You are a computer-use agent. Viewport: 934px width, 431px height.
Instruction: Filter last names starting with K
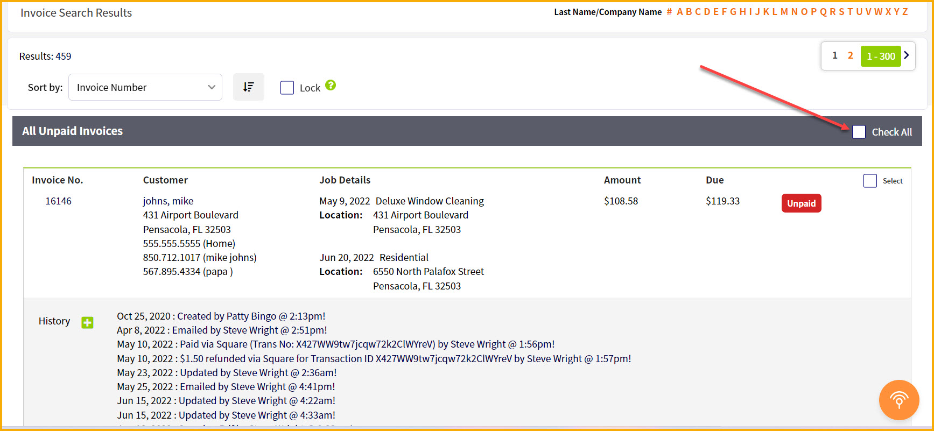[767, 12]
